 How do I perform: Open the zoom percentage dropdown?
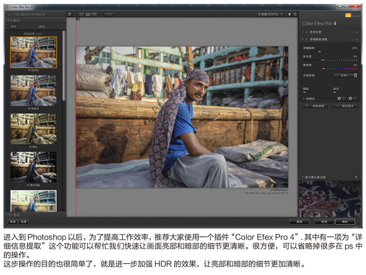tap(270, 14)
